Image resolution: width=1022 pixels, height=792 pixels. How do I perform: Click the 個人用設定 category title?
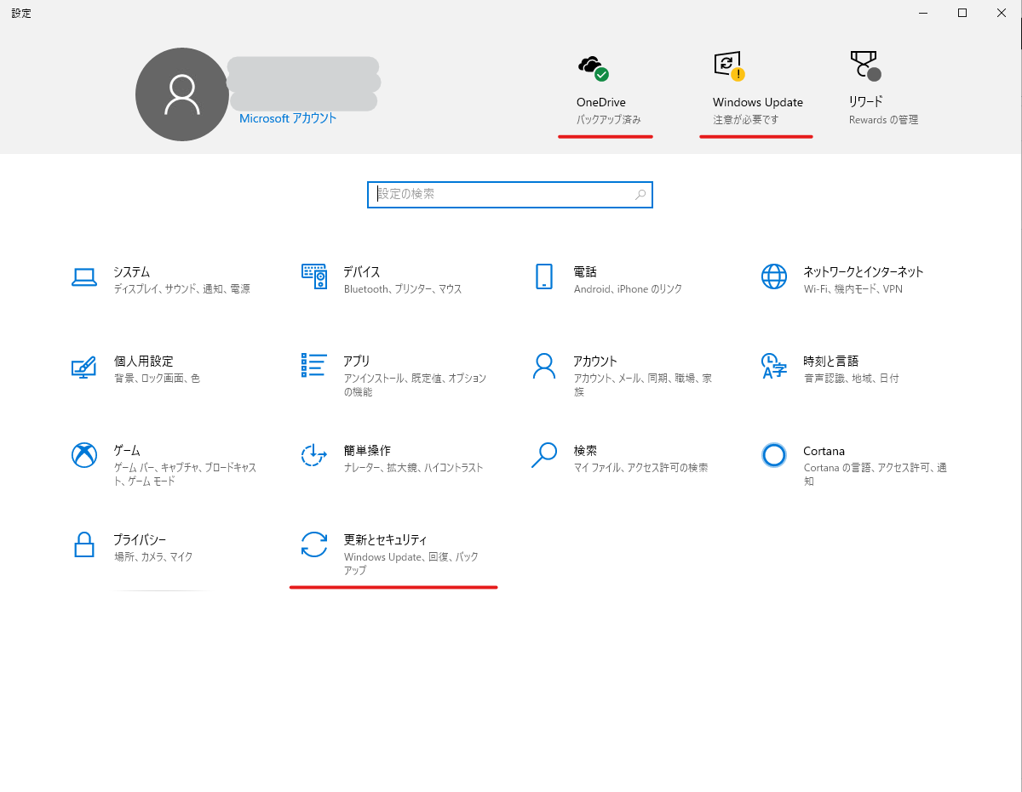click(144, 361)
